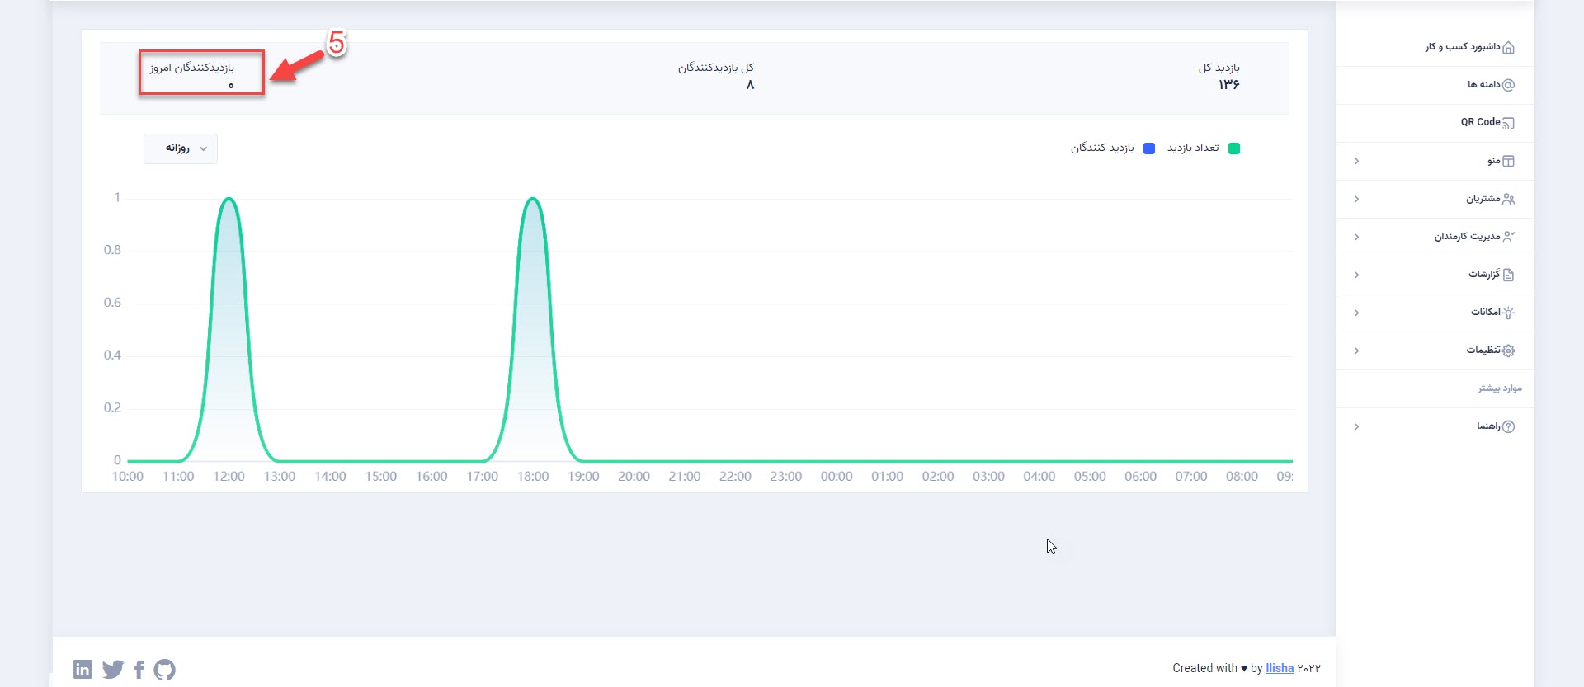Click the 0.8 y-axis label
1584x687 pixels.
pyautogui.click(x=112, y=250)
